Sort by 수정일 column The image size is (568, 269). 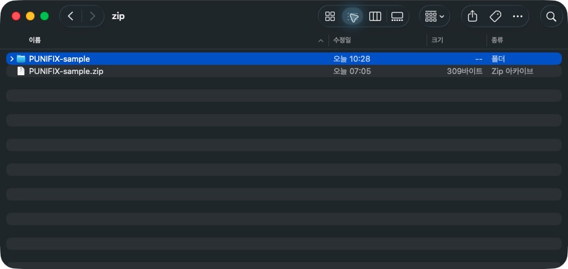342,40
